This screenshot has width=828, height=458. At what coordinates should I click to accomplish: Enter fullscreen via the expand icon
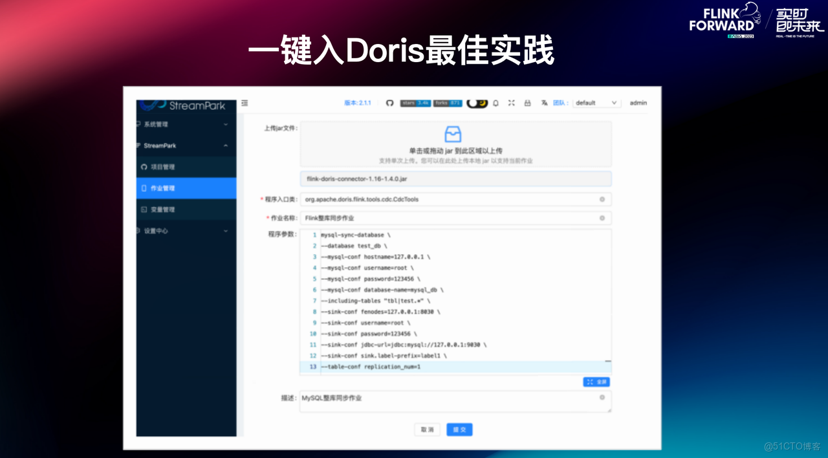coord(511,102)
